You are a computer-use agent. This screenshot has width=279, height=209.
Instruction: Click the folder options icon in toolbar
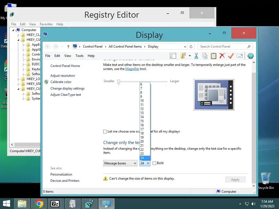183,56
